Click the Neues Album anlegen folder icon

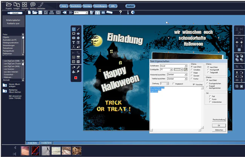(5, 85)
